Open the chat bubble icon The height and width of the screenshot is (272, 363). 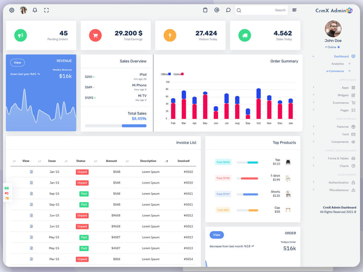[228, 10]
